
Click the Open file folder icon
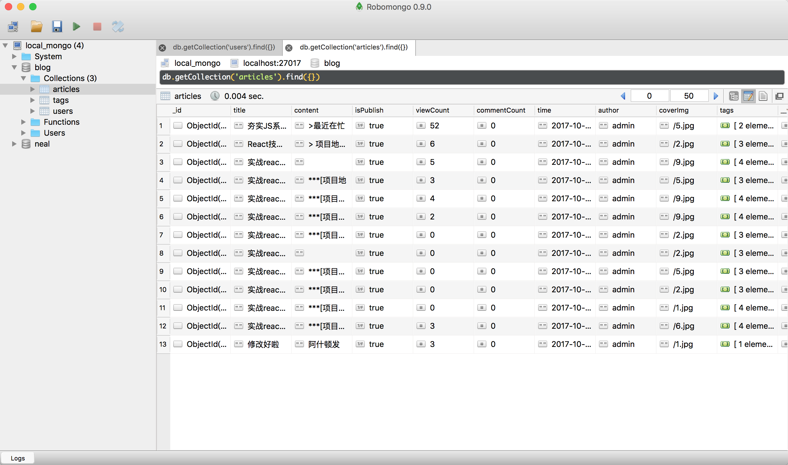(x=36, y=27)
